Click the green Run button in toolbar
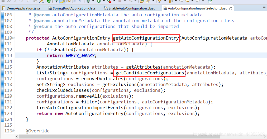Viewport: 267px width, 139px height. tap(99, 1)
